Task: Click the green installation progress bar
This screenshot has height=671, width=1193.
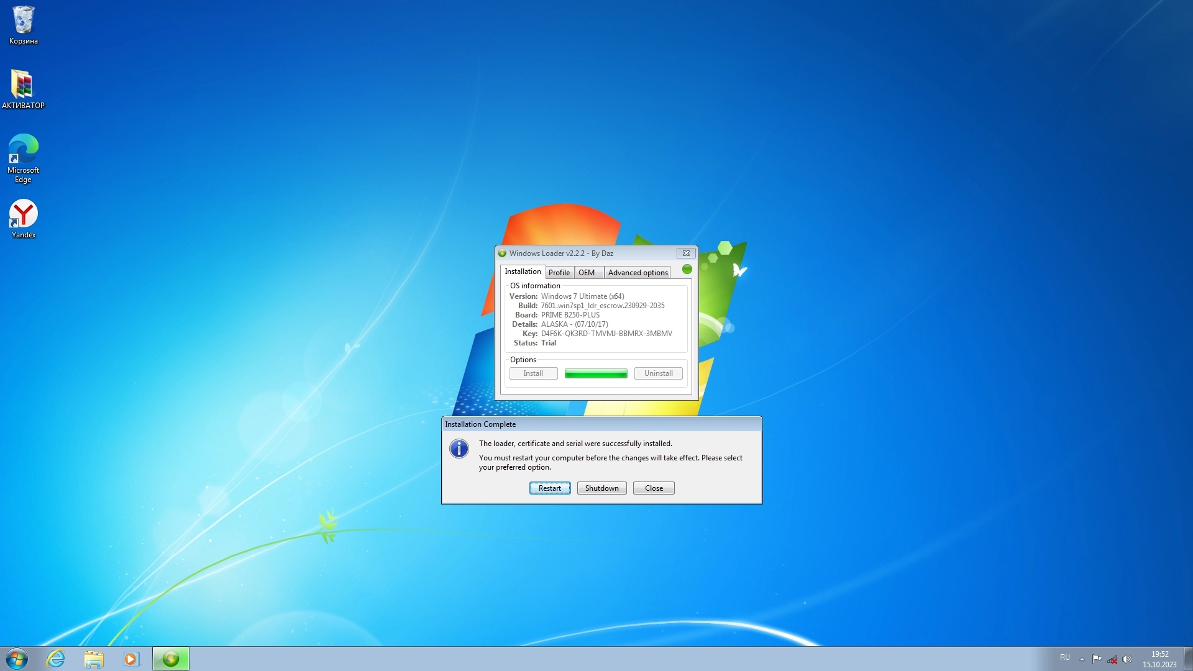Action: coord(595,373)
